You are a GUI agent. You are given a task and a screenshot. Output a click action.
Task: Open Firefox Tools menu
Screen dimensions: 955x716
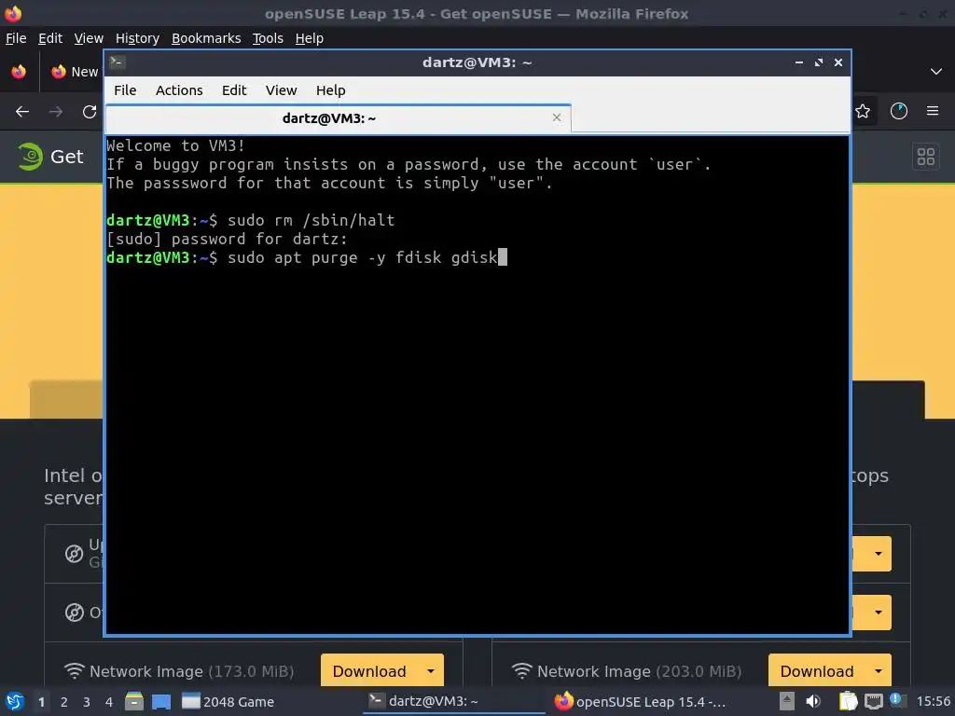click(x=268, y=38)
